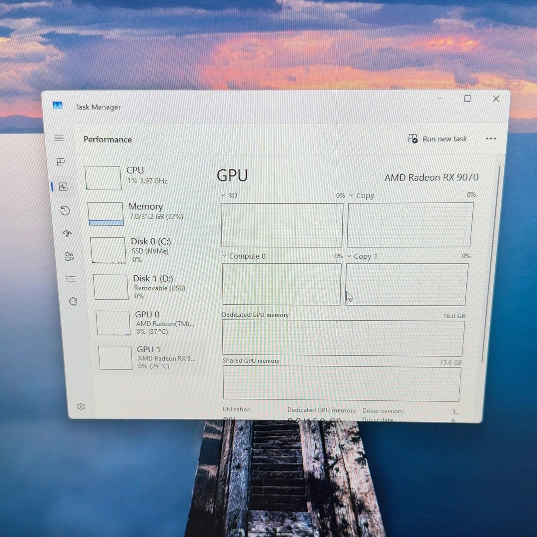This screenshot has width=537, height=537.
Task: Click Run new task
Action: (437, 139)
